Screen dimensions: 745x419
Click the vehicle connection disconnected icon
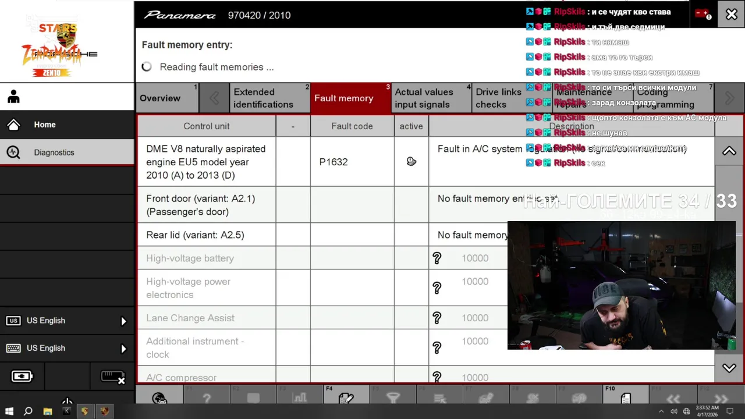(x=113, y=377)
